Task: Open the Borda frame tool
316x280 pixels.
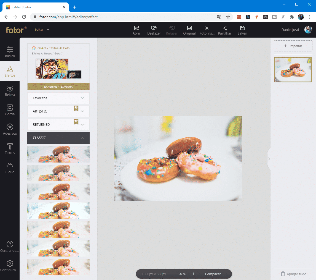Action: (10, 110)
